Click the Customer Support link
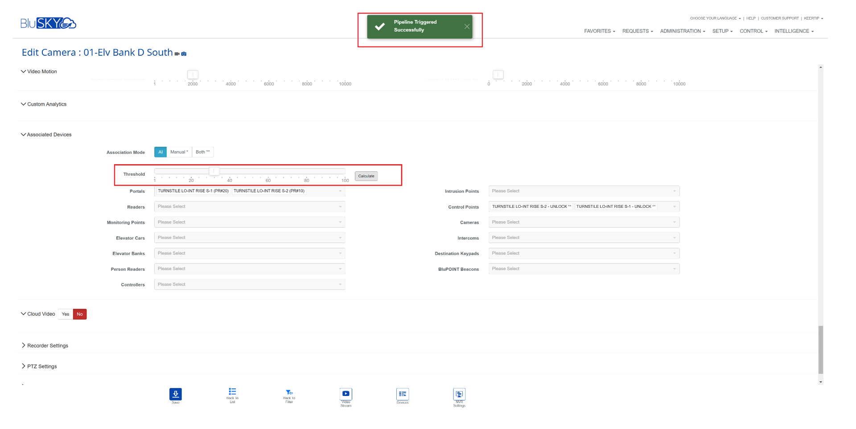 pos(779,18)
